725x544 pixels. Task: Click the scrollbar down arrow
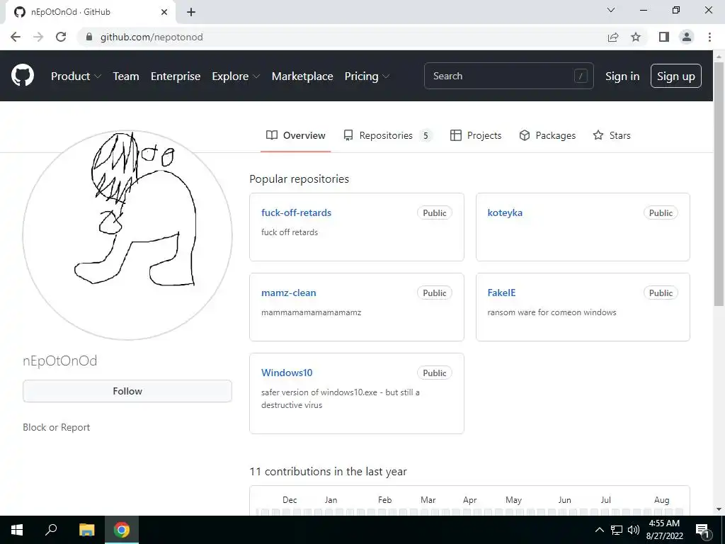point(719,509)
